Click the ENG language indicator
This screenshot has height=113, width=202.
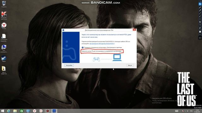pos(191,111)
